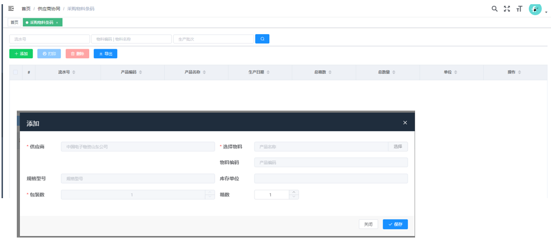
Task: Go to 供应商协同 in the breadcrumb
Action: [x=49, y=9]
